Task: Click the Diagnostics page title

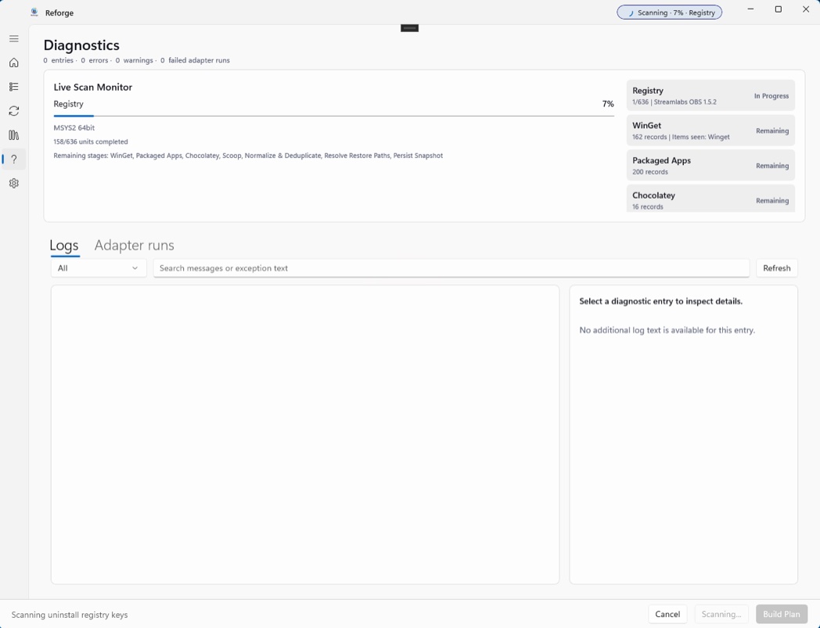Action: pos(81,45)
